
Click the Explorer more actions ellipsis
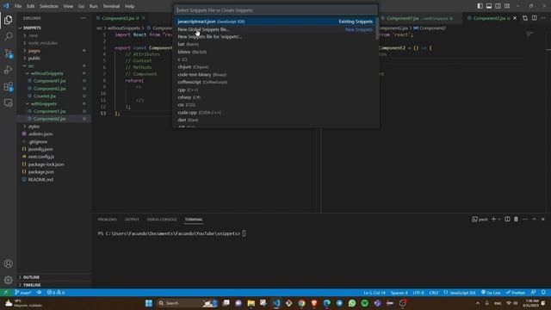pos(83,18)
